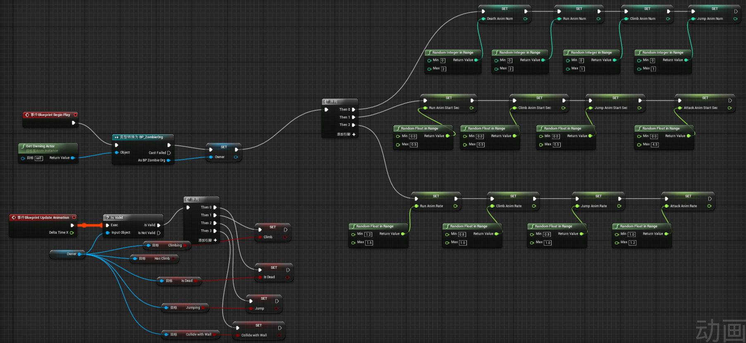Click the Is Valid exec output pin
Image resolution: width=746 pixels, height=343 pixels.
(159, 225)
